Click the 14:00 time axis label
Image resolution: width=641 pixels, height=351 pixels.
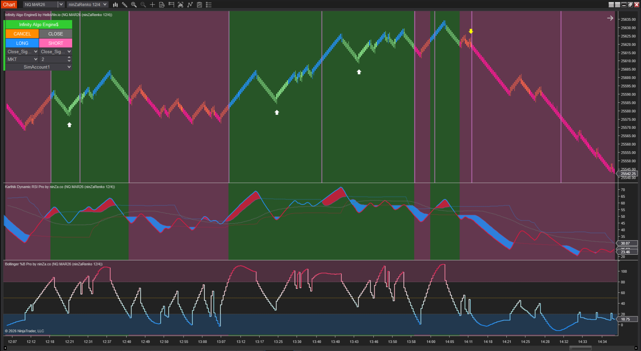point(431,342)
